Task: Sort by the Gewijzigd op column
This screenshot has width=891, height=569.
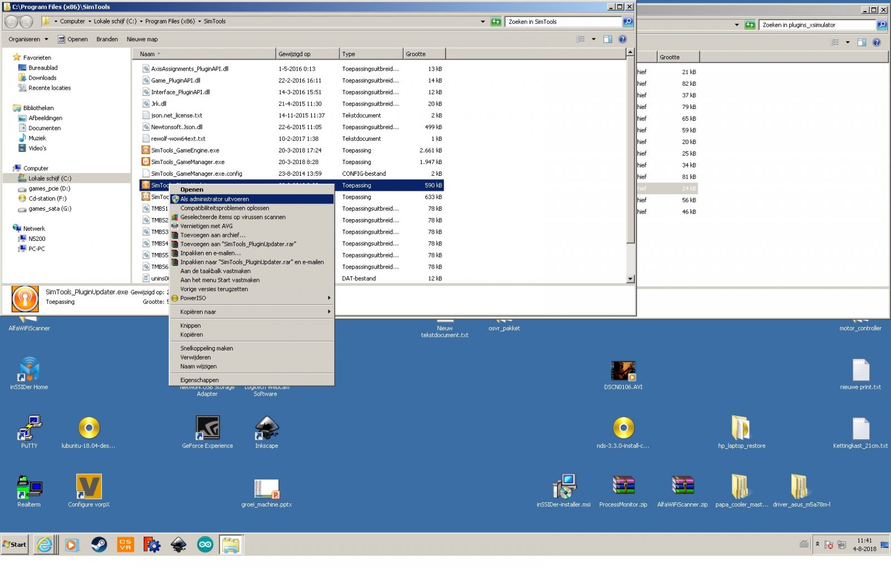Action: [x=307, y=54]
